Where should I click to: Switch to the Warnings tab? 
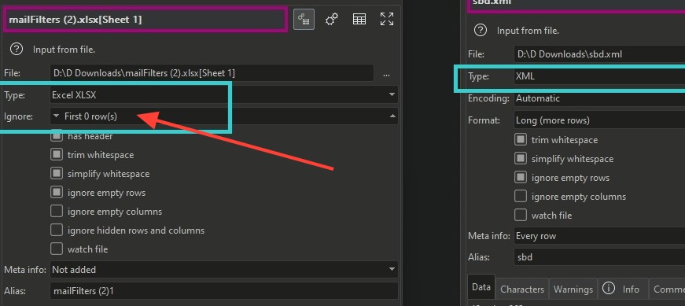click(573, 289)
